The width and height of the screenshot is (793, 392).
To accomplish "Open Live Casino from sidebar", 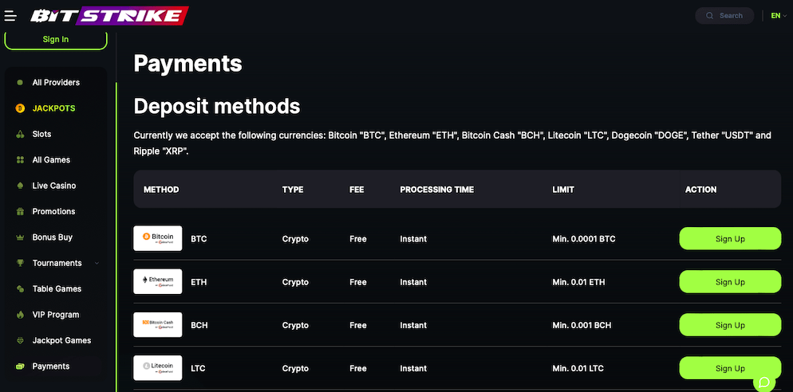I will [56, 186].
